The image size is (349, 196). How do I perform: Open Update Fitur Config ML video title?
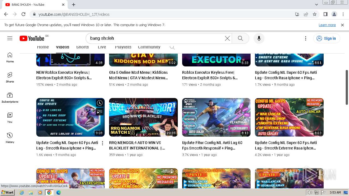[212, 145]
